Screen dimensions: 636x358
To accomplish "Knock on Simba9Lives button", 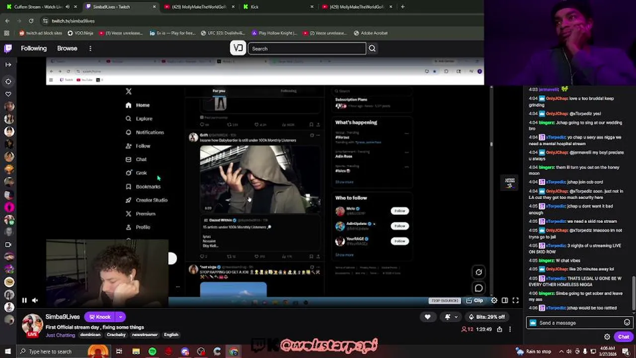I will pyautogui.click(x=99, y=317).
